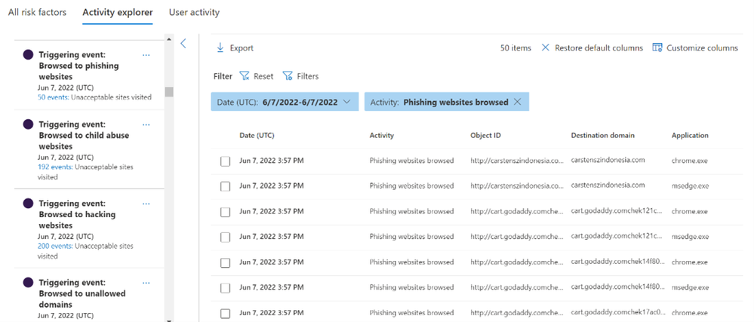
Task: Open the 192 events link
Action: point(54,167)
